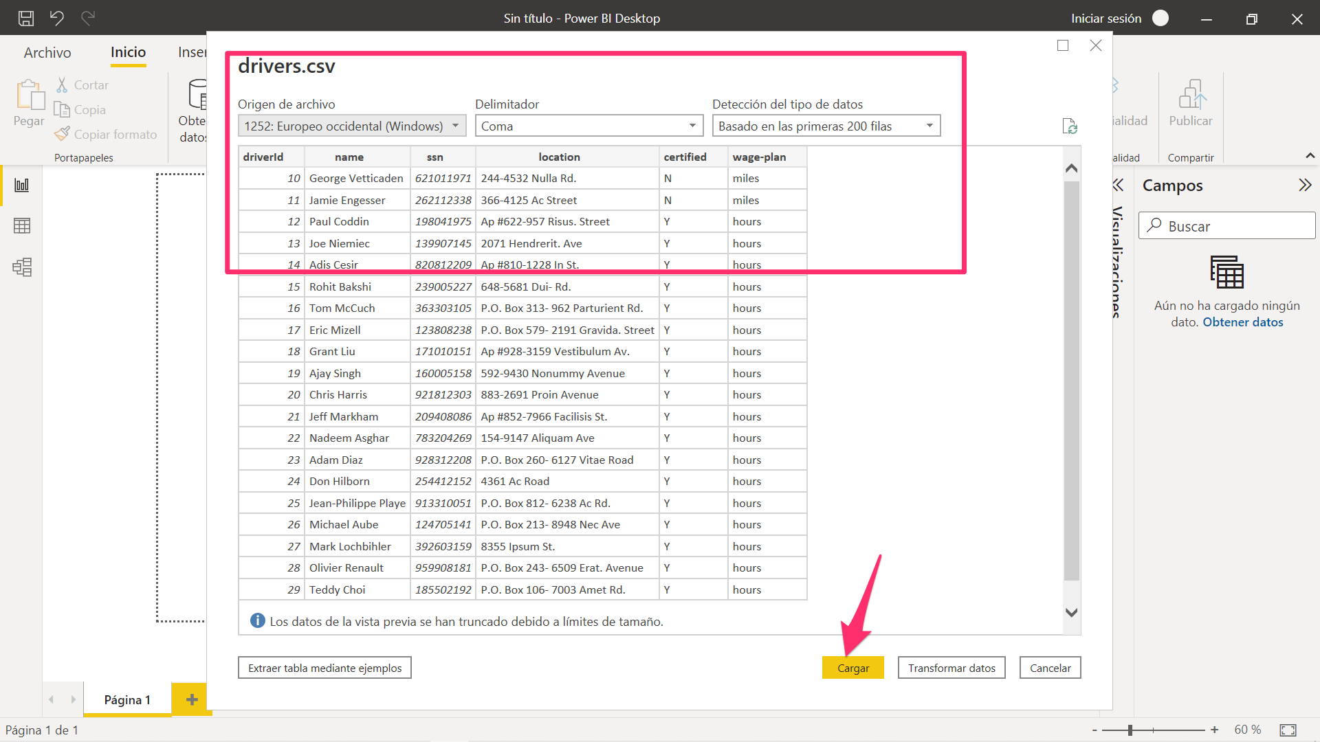Open the Delimitador dropdown

589,126
